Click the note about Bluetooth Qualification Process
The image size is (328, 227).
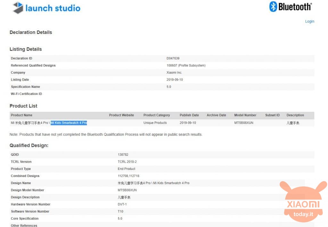click(106, 134)
